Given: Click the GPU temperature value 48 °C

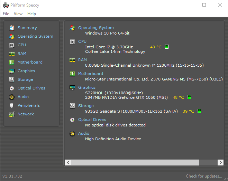Looking at the screenshot, I should [179, 97].
